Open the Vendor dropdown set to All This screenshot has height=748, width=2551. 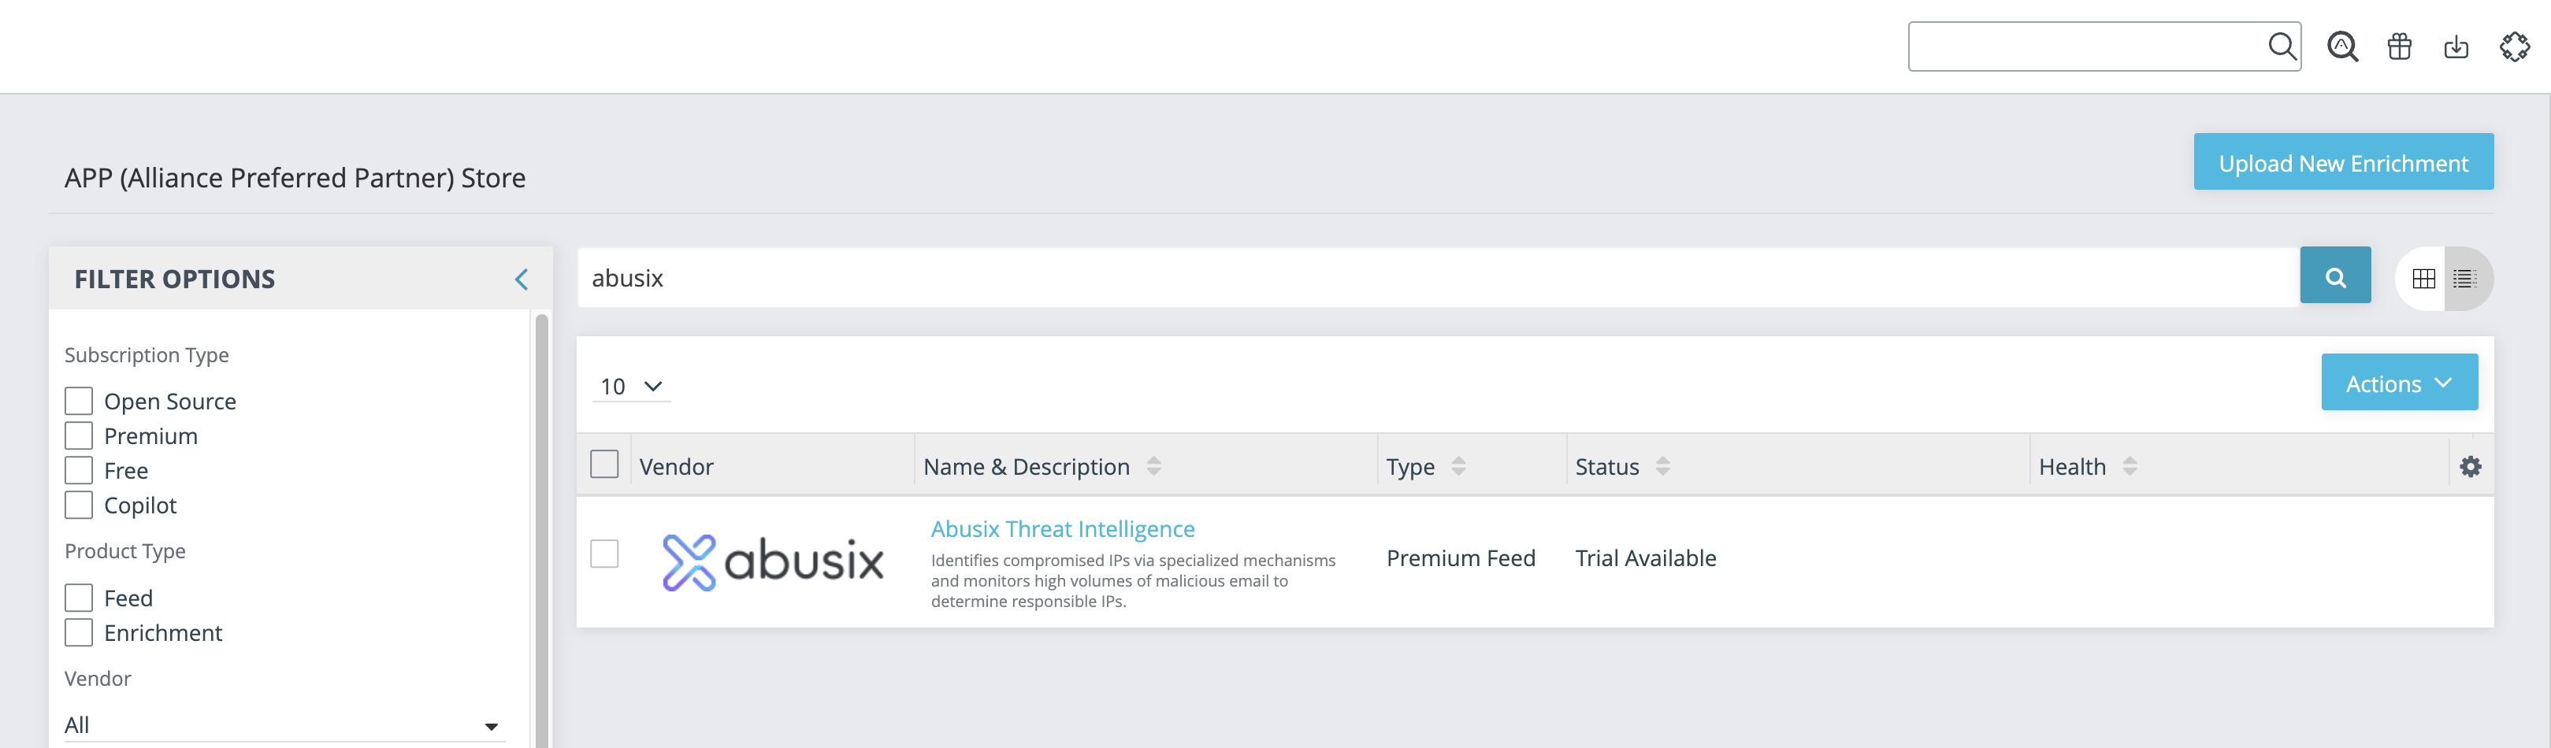pyautogui.click(x=284, y=724)
